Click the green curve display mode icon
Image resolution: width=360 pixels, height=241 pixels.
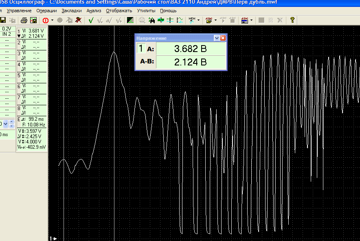[x=130, y=20]
